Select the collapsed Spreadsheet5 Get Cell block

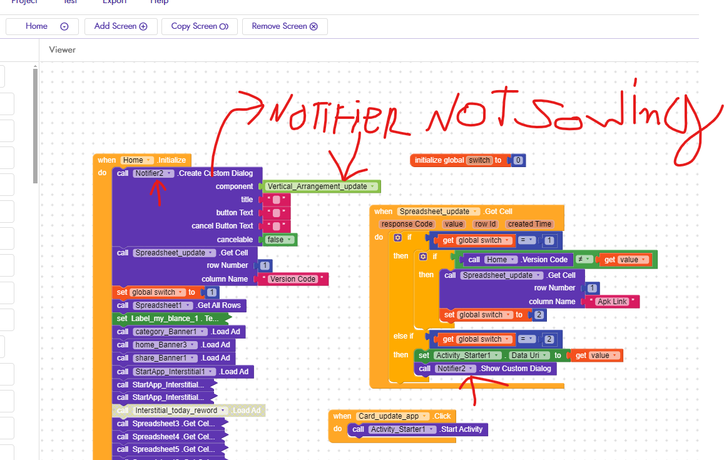pos(170,449)
